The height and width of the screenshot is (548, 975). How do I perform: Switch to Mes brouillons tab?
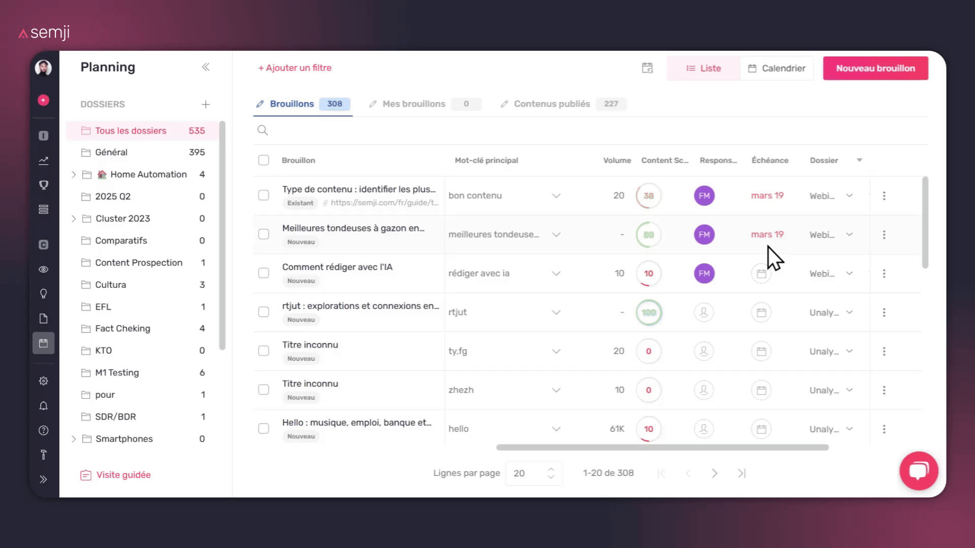425,104
